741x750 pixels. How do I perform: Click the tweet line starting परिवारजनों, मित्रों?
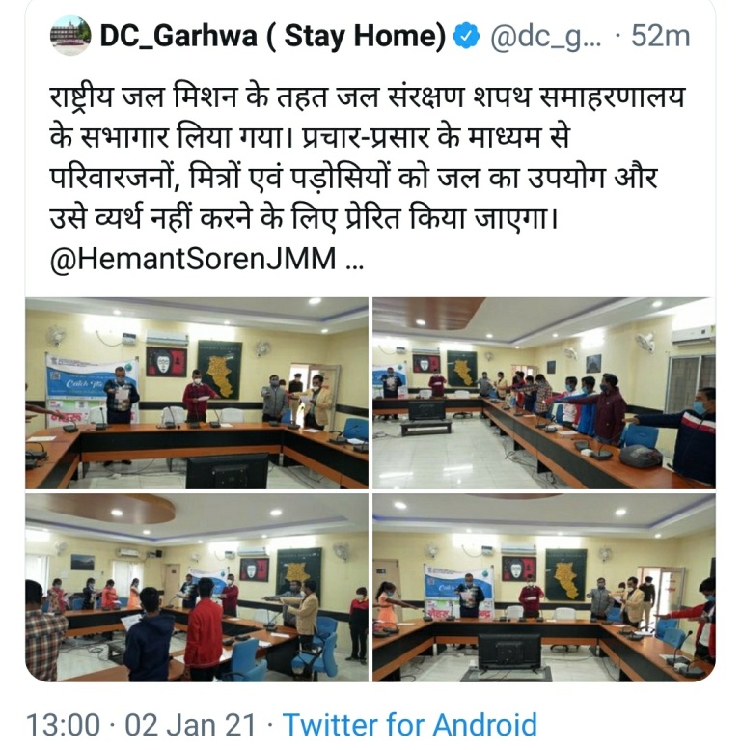coord(354,178)
